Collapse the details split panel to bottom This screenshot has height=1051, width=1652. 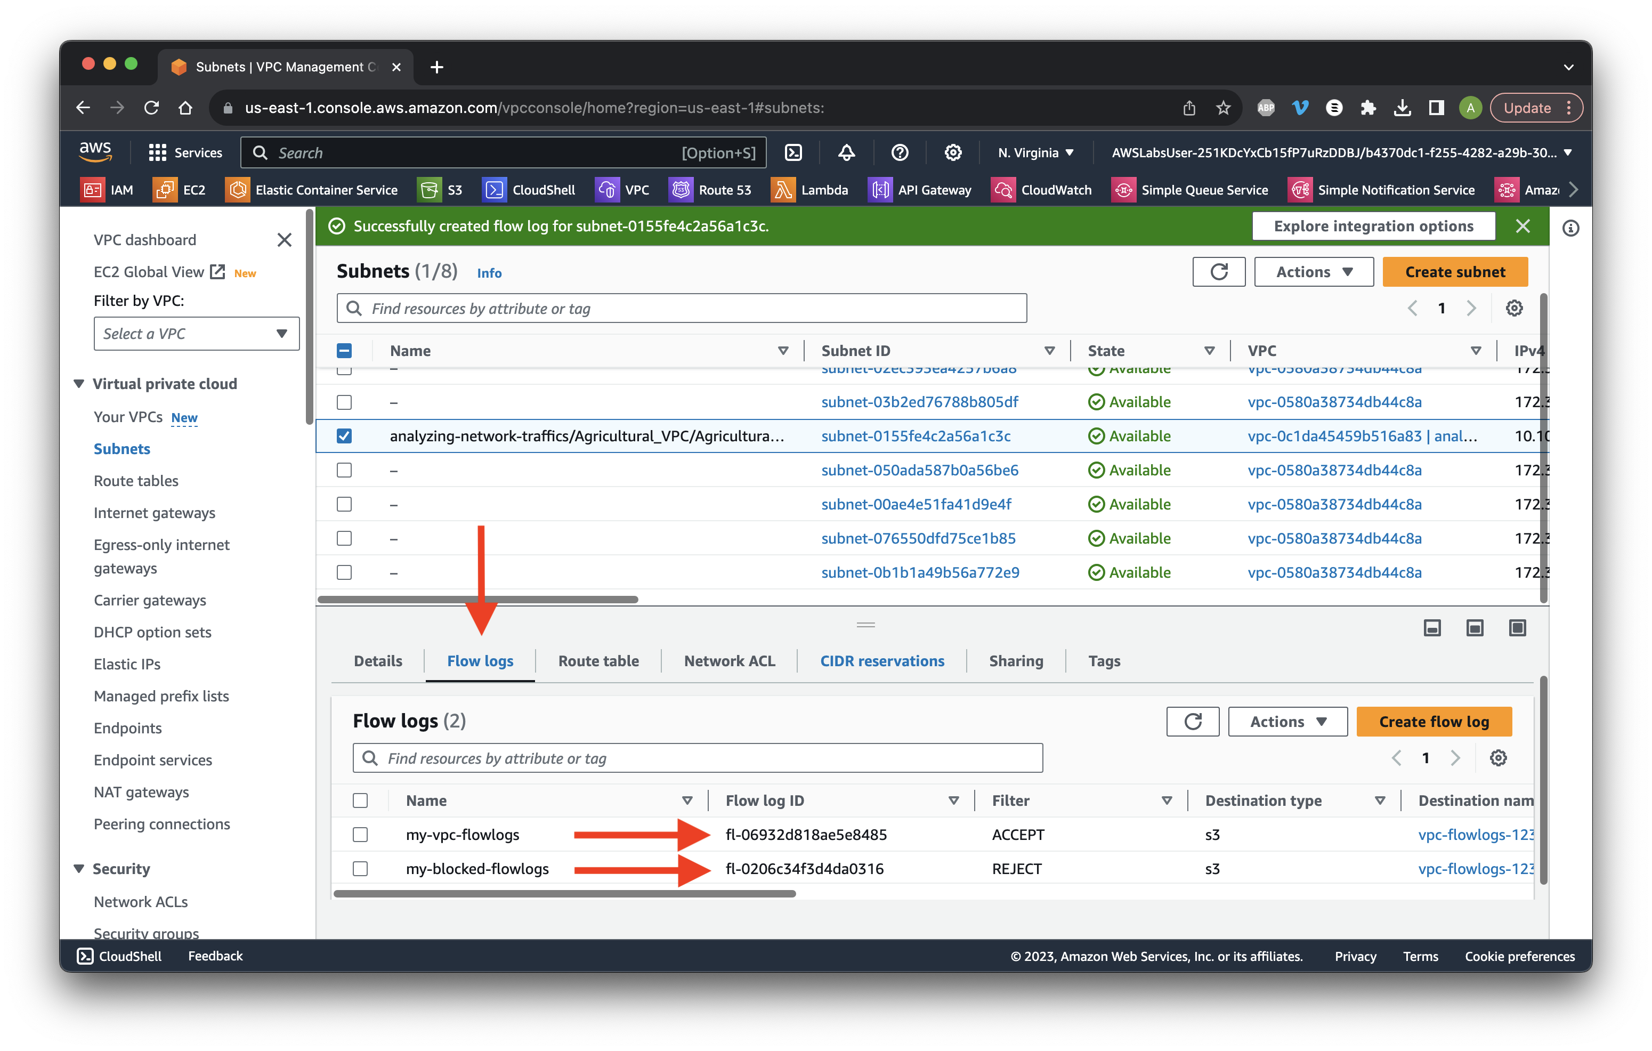1432,627
